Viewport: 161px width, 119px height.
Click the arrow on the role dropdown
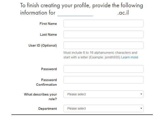coord(141,94)
